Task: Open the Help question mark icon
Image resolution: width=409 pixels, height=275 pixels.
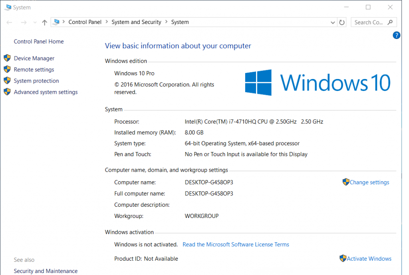Action: pyautogui.click(x=396, y=35)
